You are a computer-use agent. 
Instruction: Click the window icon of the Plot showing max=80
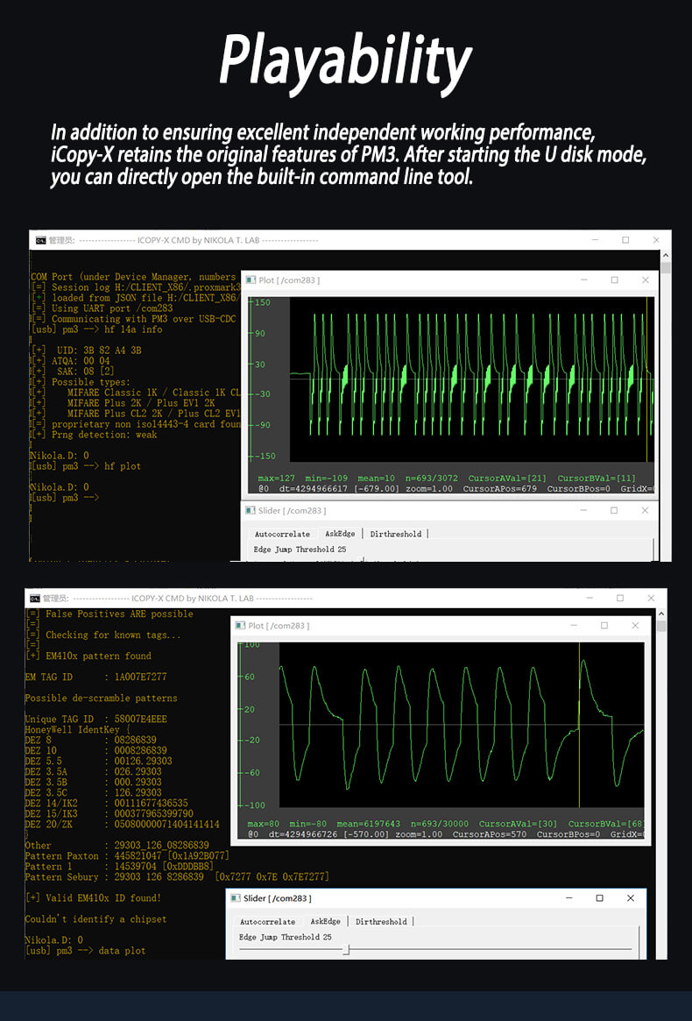(x=240, y=625)
